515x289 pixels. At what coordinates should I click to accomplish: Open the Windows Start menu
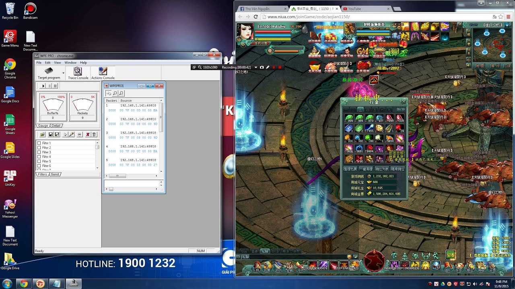coord(7,284)
